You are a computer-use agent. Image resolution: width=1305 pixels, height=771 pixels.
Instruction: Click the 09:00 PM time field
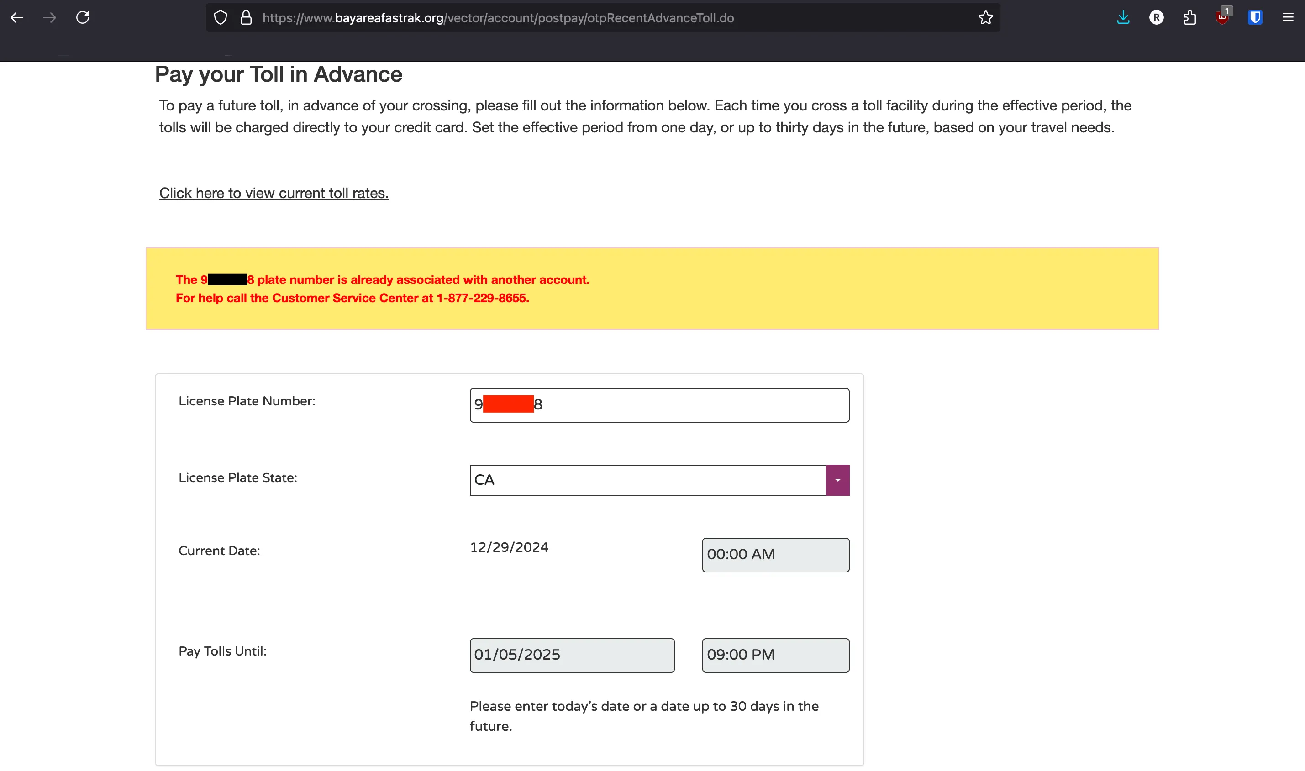coord(775,655)
